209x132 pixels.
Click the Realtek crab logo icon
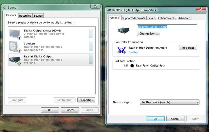[121, 50]
